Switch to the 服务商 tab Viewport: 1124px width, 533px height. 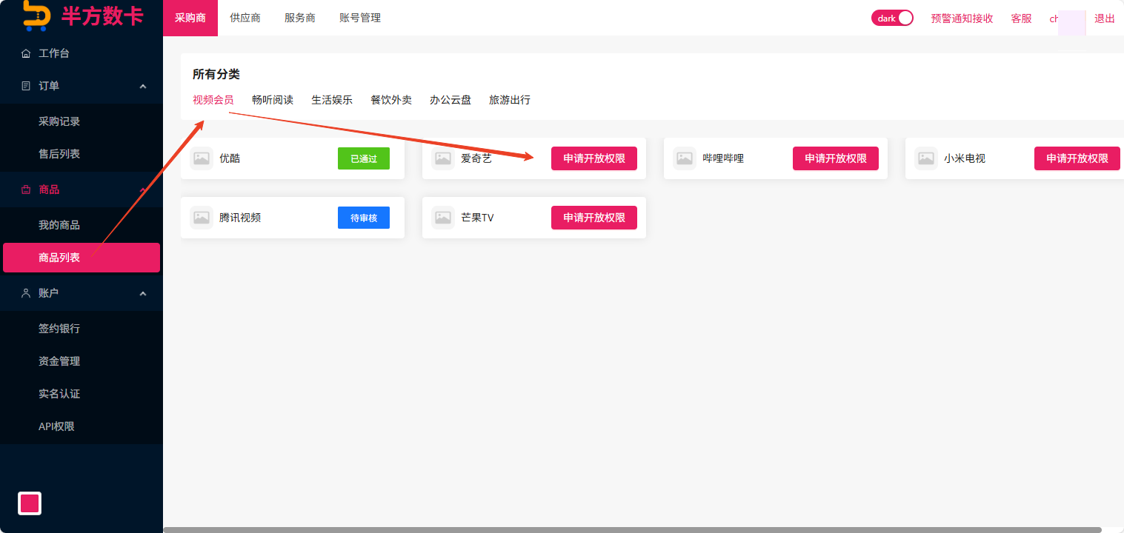coord(300,18)
